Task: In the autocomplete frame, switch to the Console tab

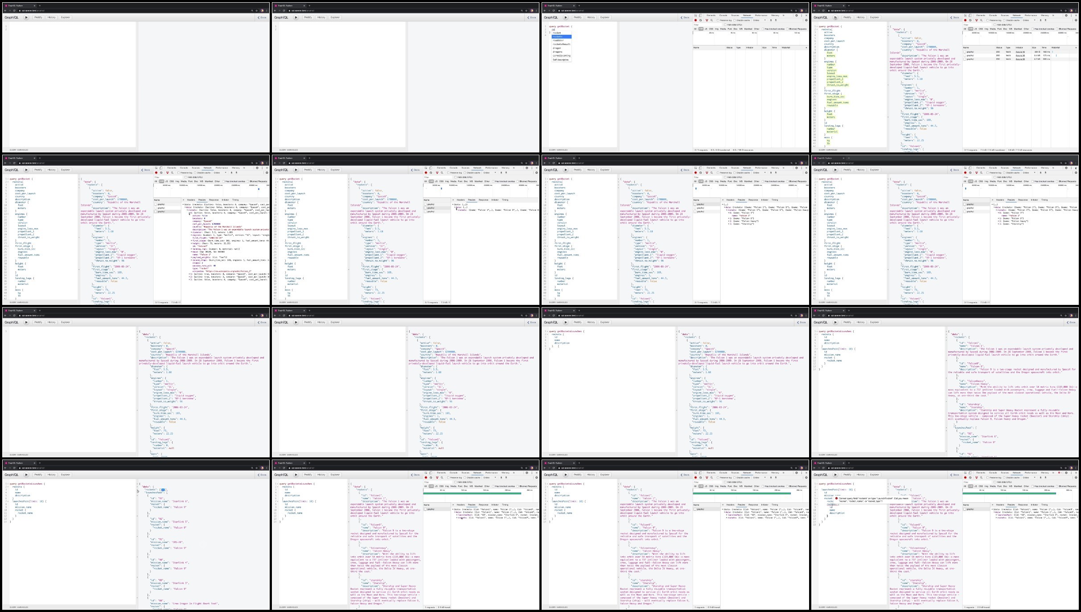Action: 723,16
